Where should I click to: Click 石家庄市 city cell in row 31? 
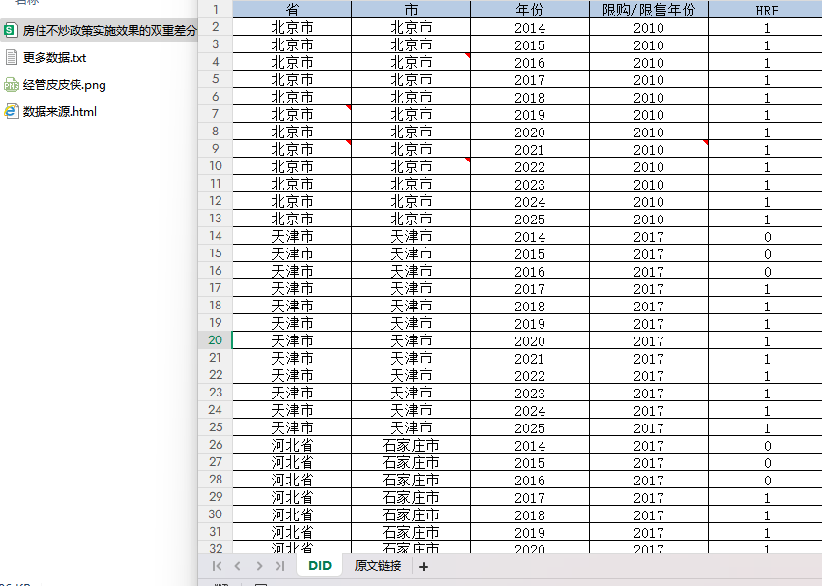point(411,532)
